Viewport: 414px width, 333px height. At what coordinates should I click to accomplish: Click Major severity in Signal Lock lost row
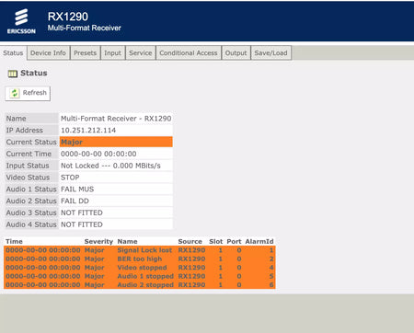[x=95, y=250]
